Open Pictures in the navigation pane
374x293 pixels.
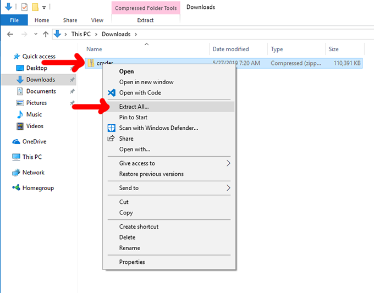[36, 103]
